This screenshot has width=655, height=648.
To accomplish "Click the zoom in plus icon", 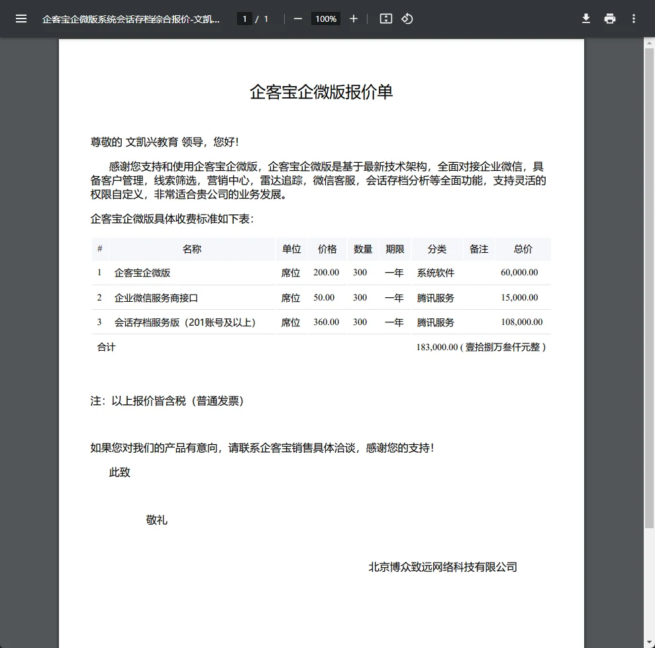I will (354, 19).
